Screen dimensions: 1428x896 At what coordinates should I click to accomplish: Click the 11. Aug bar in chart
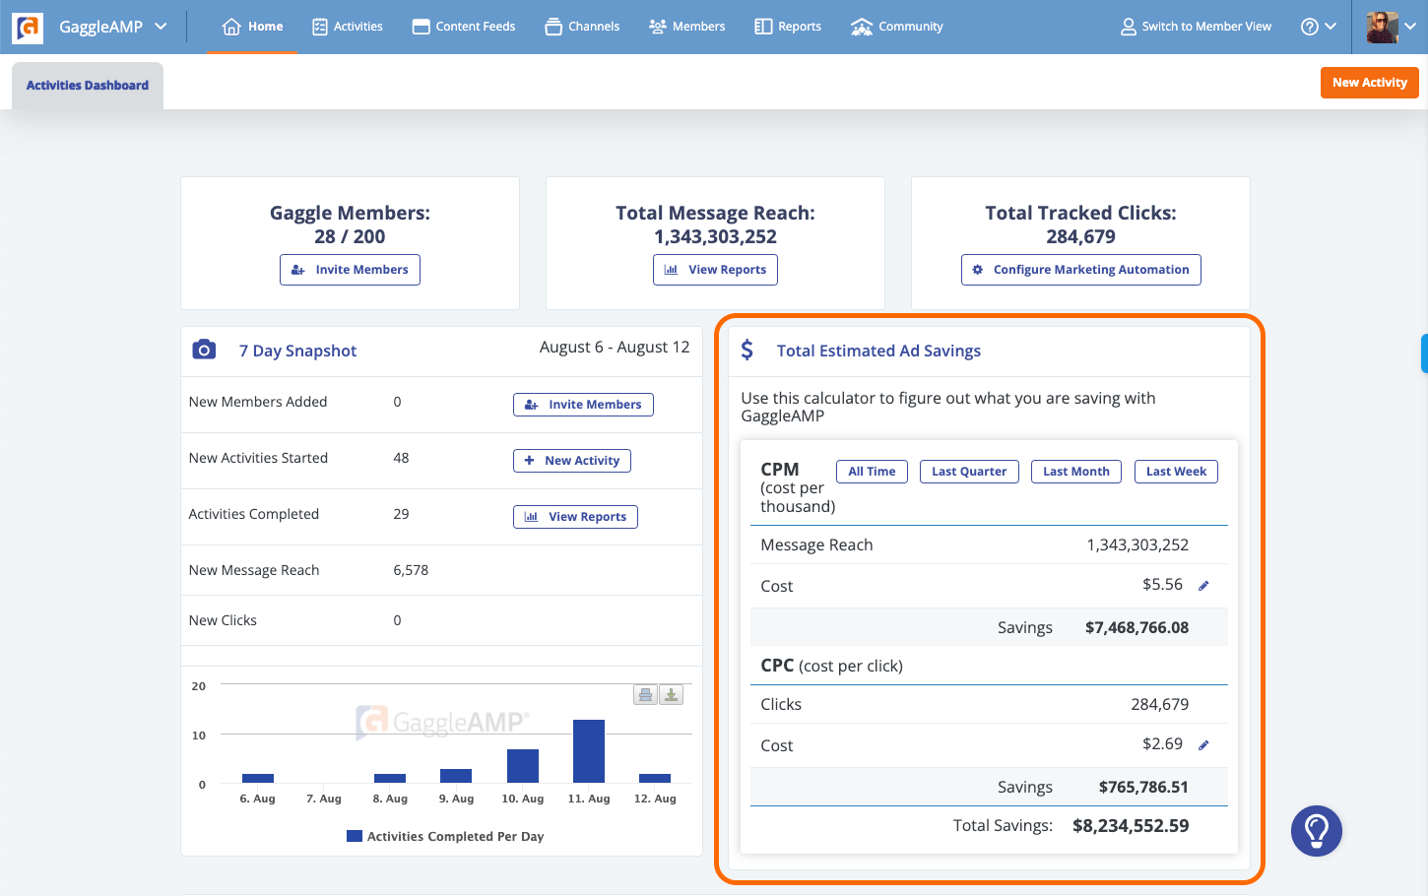pyautogui.click(x=589, y=751)
